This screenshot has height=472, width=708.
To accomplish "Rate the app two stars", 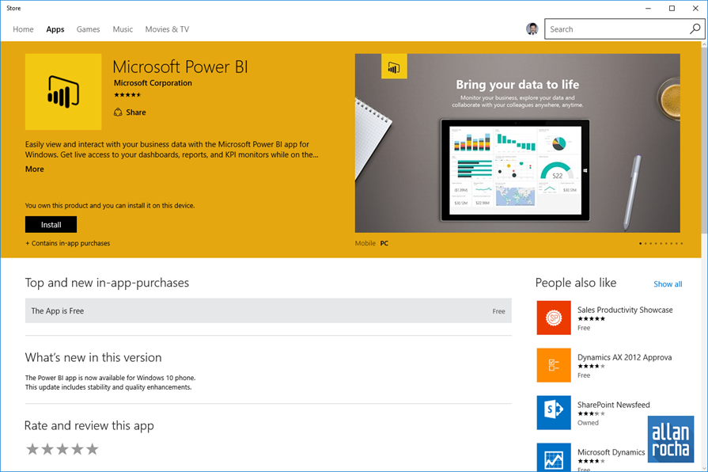I will pos(47,449).
